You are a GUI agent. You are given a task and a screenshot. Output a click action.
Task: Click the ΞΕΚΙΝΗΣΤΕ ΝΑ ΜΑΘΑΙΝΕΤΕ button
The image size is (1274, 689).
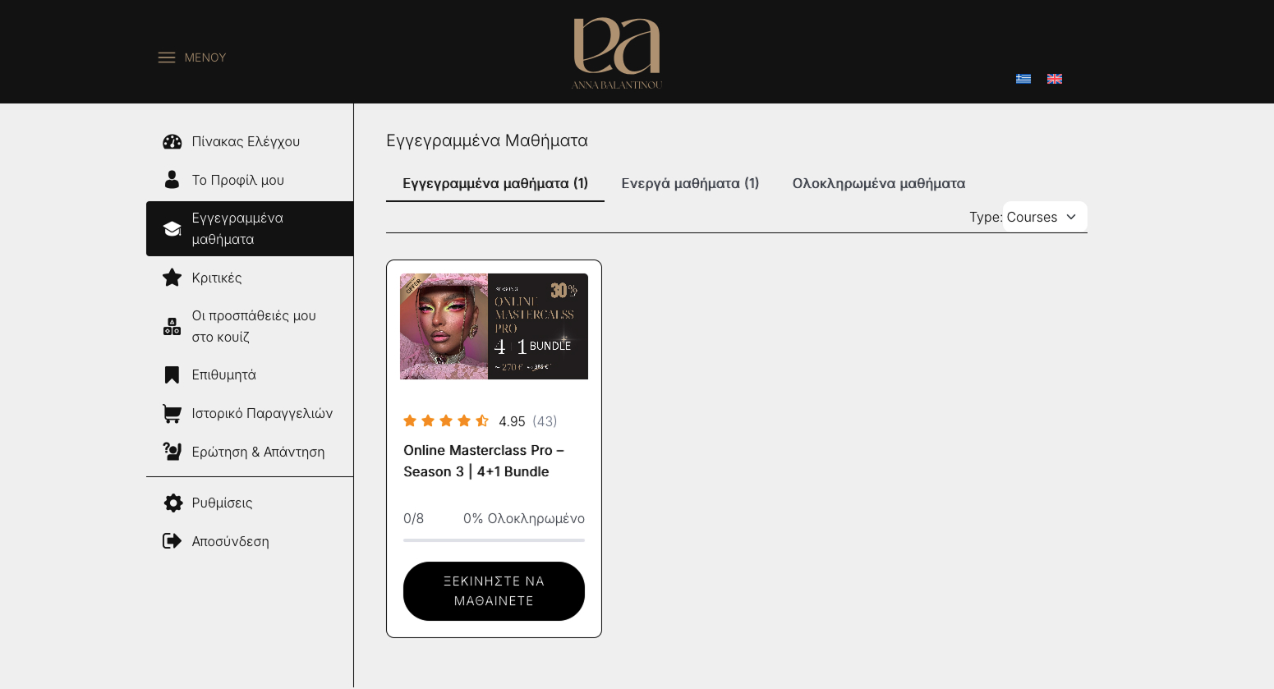494,591
